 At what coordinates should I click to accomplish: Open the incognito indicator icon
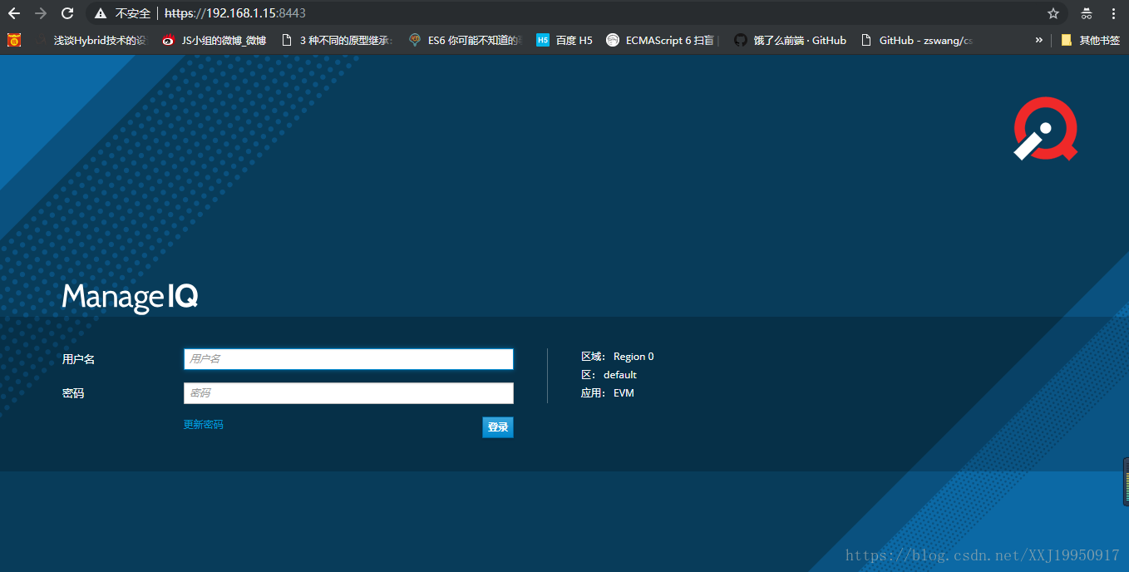coord(1087,13)
